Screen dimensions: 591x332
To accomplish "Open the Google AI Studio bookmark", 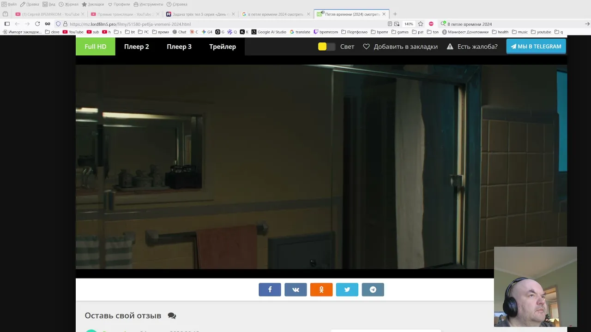I will click(x=269, y=32).
